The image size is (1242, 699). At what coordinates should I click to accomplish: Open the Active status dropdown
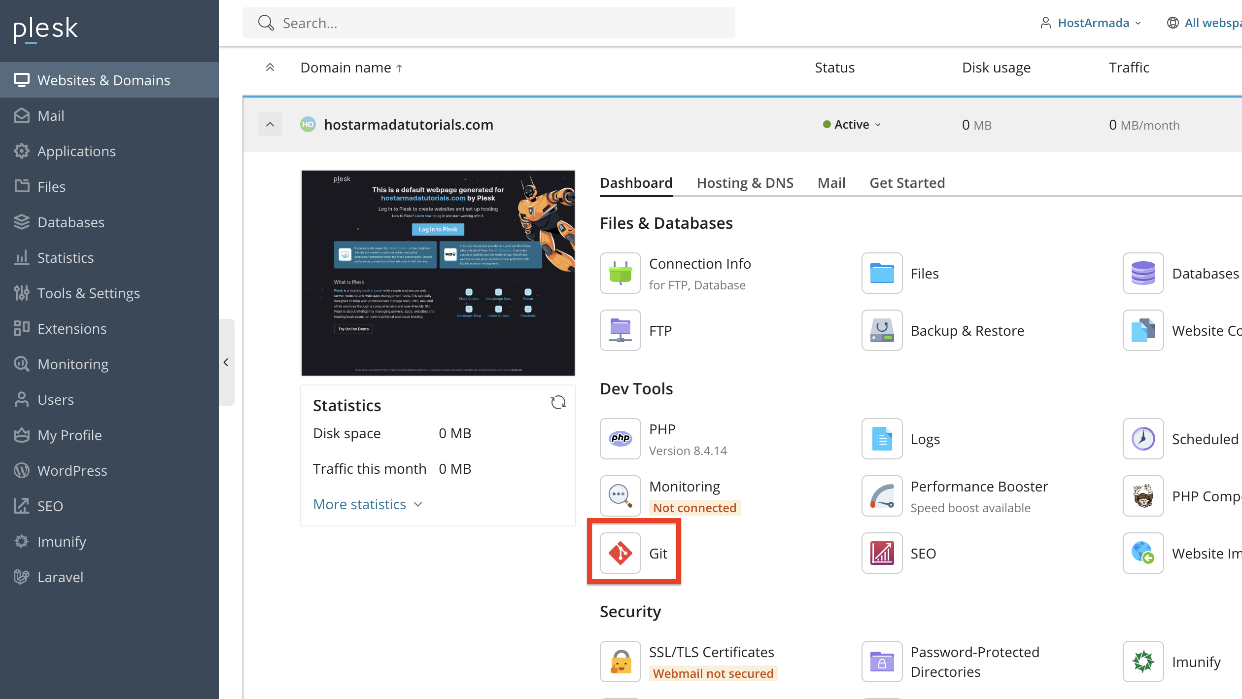tap(853, 125)
